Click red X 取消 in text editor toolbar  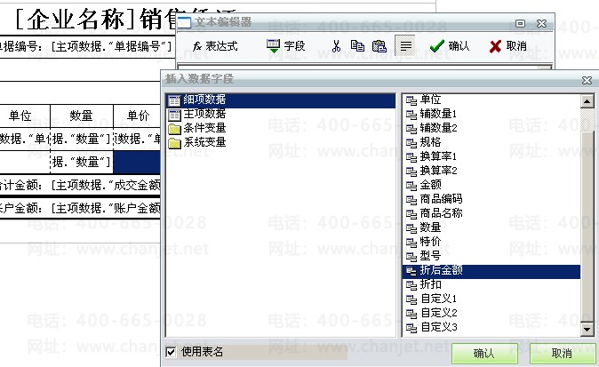click(507, 45)
